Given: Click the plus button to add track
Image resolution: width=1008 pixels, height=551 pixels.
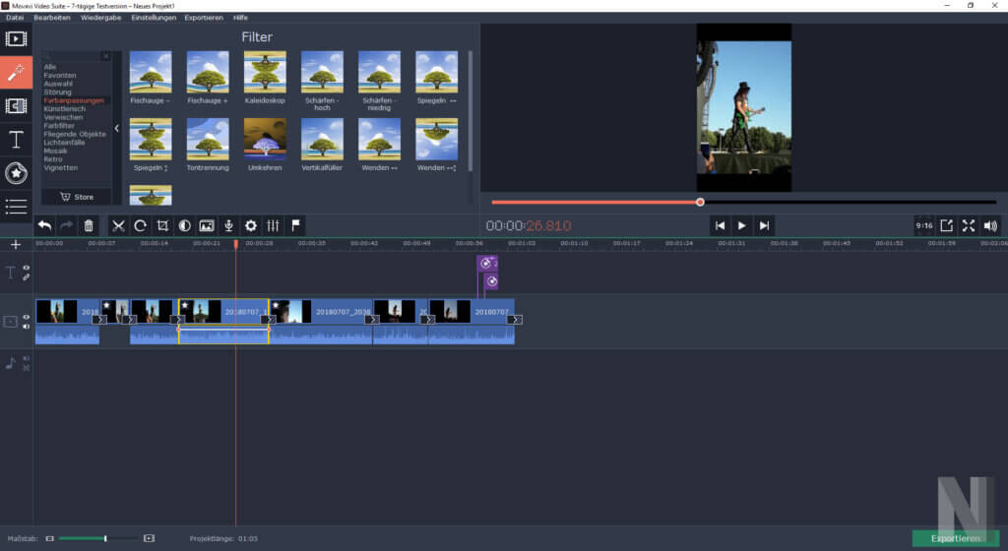Looking at the screenshot, I should pos(15,244).
